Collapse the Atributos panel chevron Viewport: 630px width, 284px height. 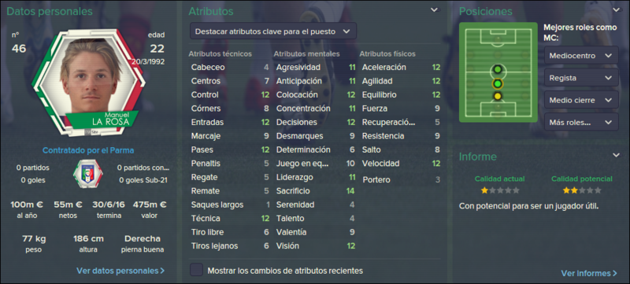435,10
